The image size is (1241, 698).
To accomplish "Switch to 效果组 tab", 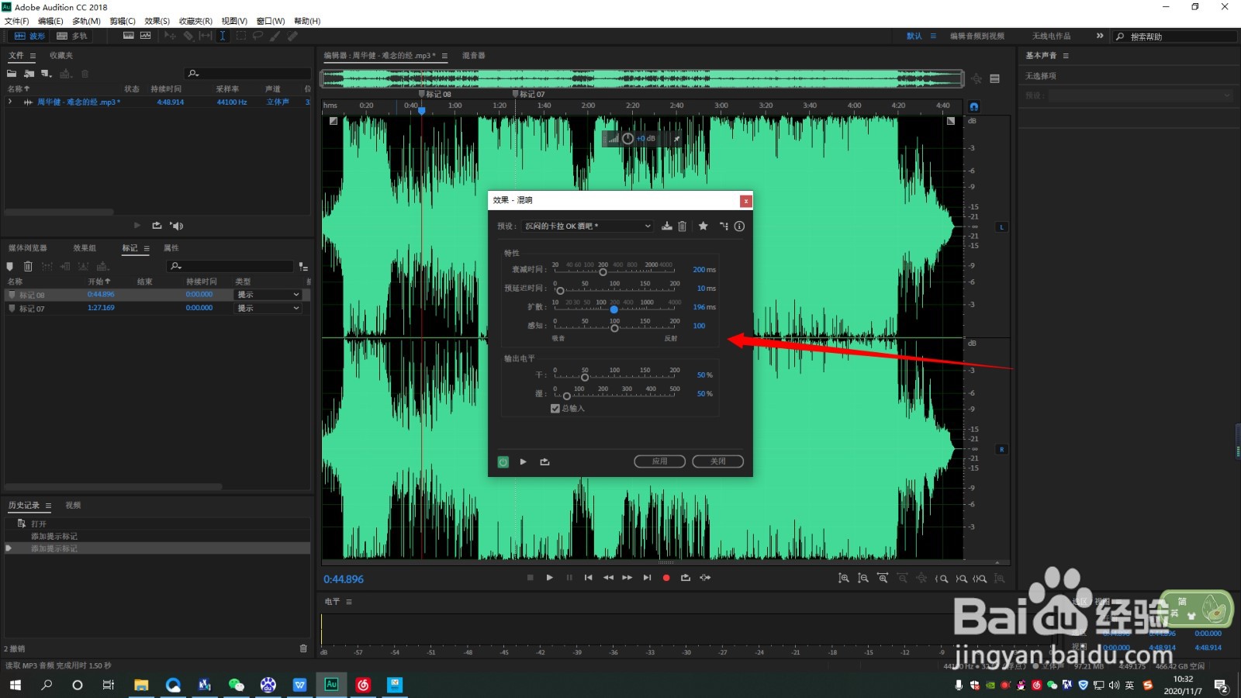I will 85,248.
